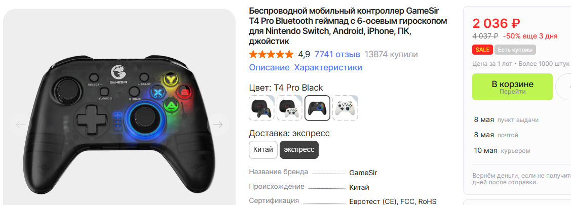Click the GameSir brand name value

363,173
